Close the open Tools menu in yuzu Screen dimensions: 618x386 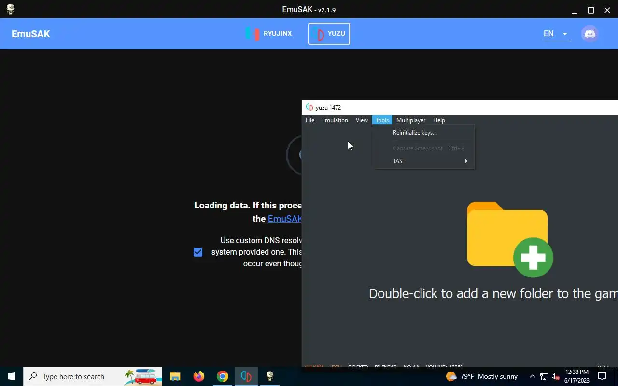point(382,120)
